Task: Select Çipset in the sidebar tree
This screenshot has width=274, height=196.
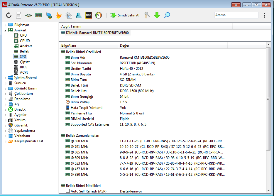Action: (25, 62)
